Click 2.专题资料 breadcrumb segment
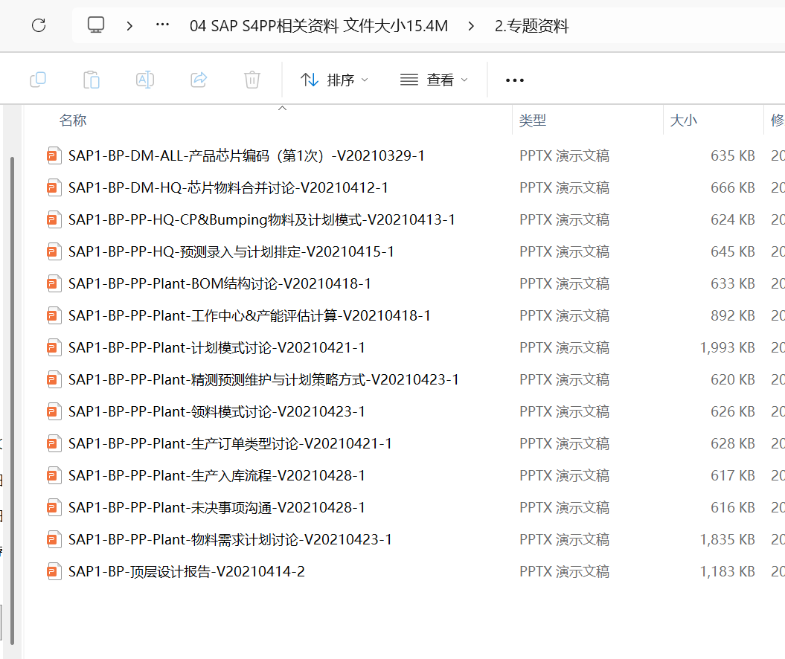The image size is (785, 659). pos(531,27)
